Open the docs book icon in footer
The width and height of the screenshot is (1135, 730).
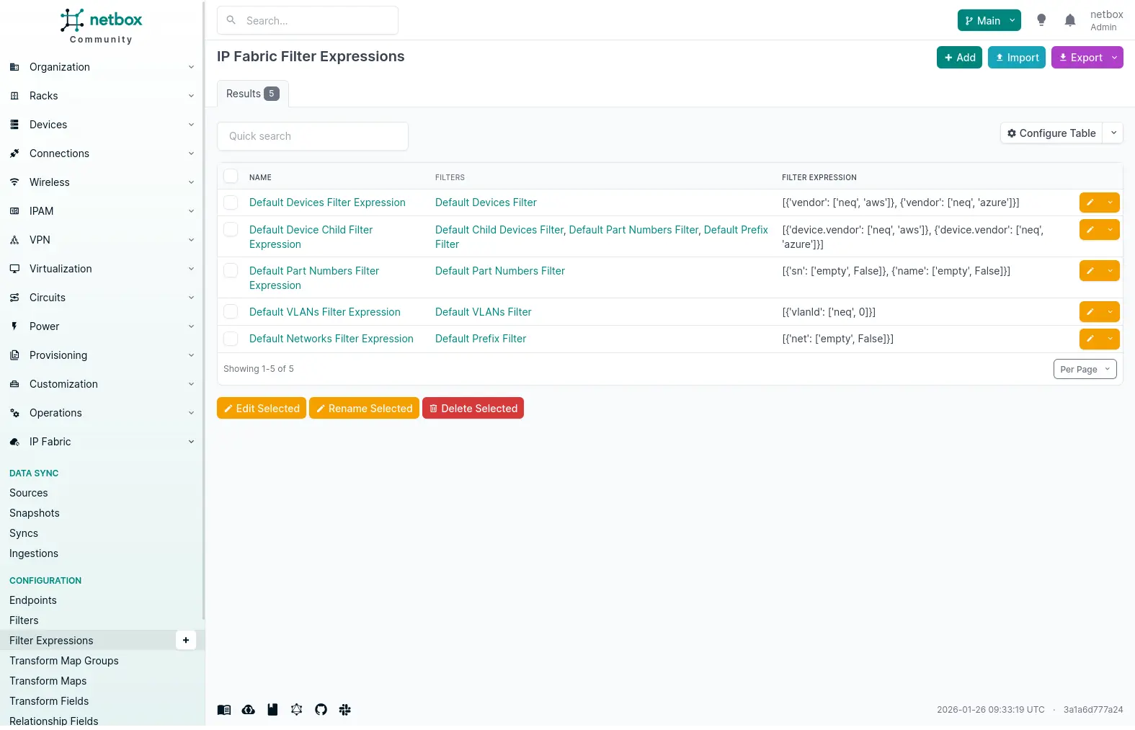(224, 710)
